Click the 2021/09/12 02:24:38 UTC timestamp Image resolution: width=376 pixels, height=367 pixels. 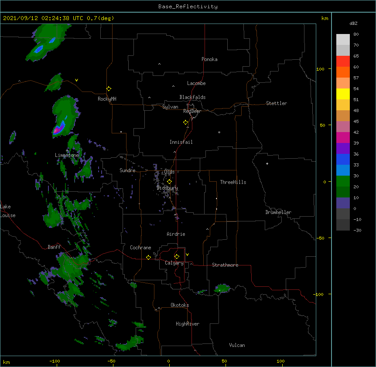click(43, 18)
